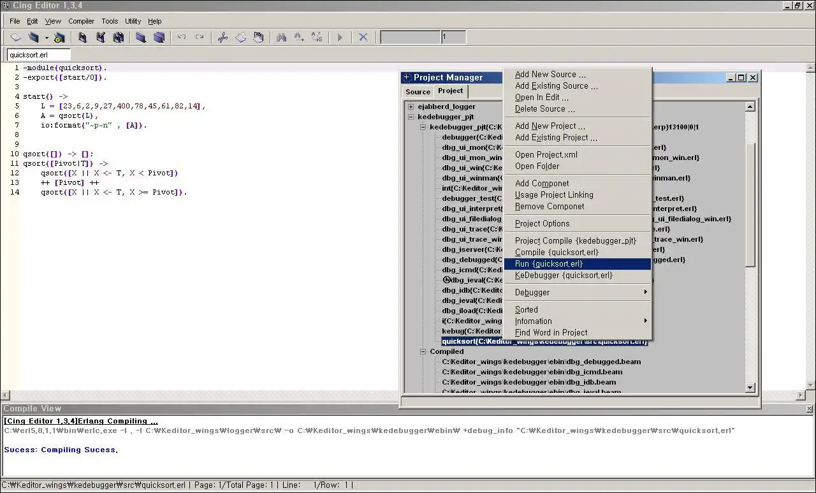
Task: Click the undo arrow icon
Action: click(182, 38)
